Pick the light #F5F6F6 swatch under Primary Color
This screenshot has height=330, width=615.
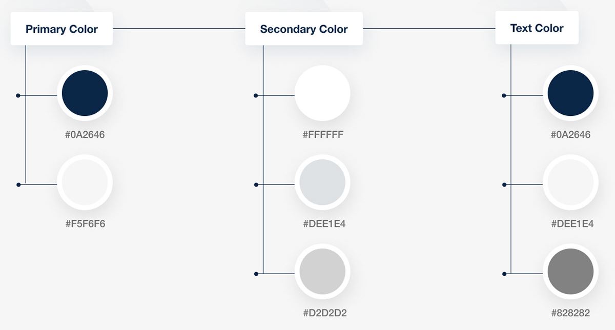[85, 182]
